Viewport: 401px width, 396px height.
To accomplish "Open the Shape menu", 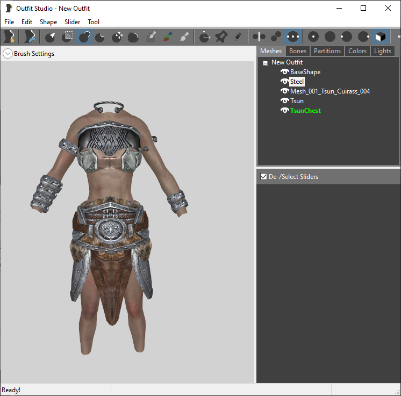I will coord(48,22).
